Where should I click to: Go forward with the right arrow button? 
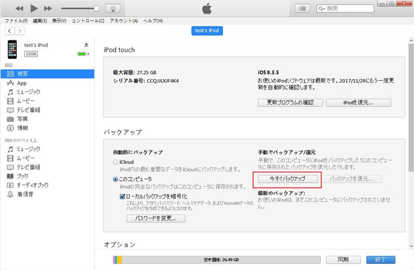20,31
